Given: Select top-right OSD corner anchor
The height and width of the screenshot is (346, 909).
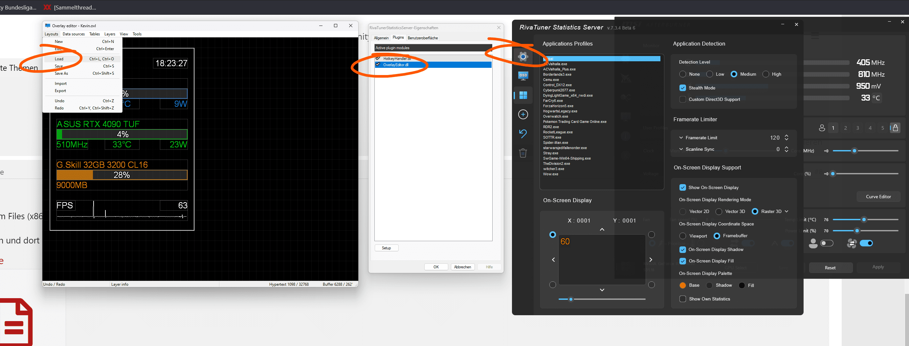Looking at the screenshot, I should point(652,235).
